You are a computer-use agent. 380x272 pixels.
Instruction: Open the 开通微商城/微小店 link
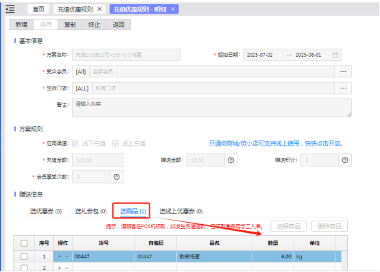point(276,143)
